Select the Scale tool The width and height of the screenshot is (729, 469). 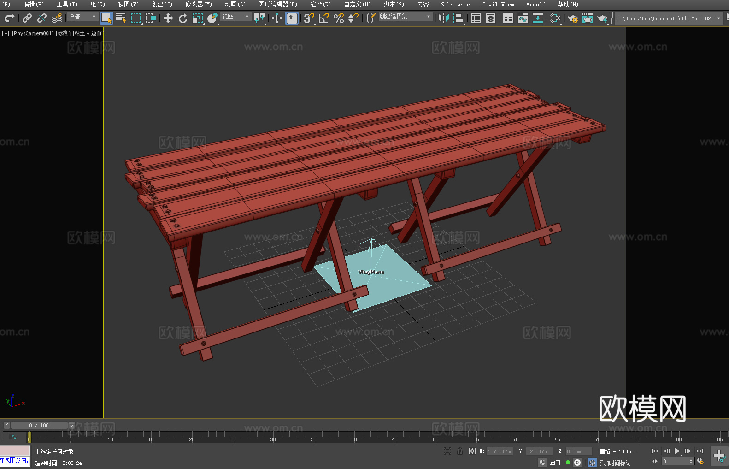(x=198, y=18)
